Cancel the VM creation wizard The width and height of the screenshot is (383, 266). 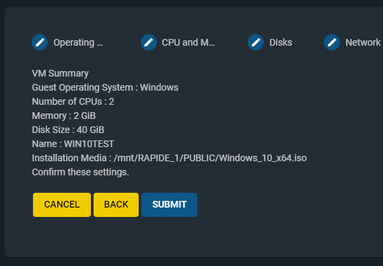(62, 205)
